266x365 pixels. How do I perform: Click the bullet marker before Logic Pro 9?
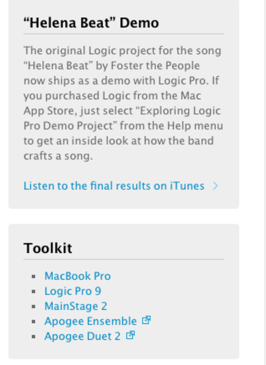(x=33, y=291)
